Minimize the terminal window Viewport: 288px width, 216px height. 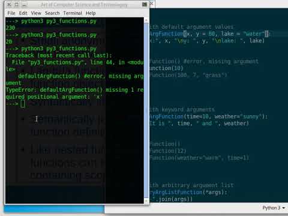(x=24, y=4)
